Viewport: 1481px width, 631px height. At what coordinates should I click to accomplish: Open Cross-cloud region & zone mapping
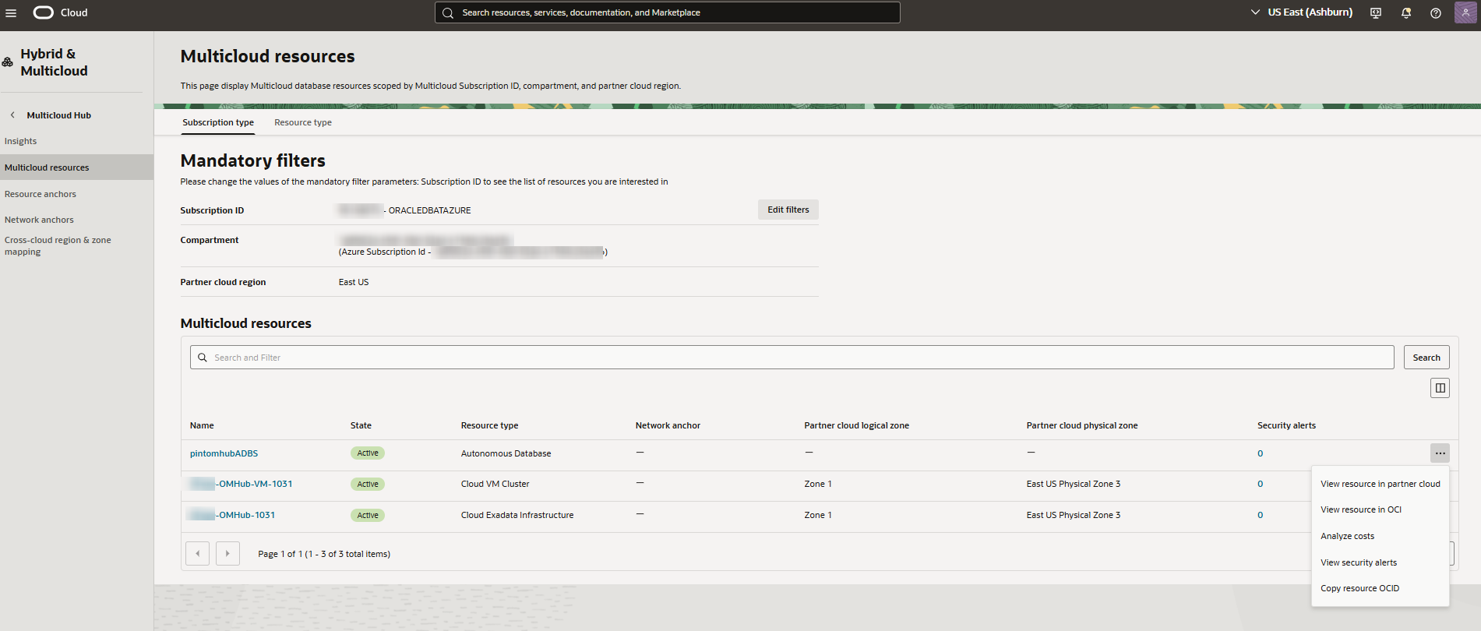click(58, 246)
